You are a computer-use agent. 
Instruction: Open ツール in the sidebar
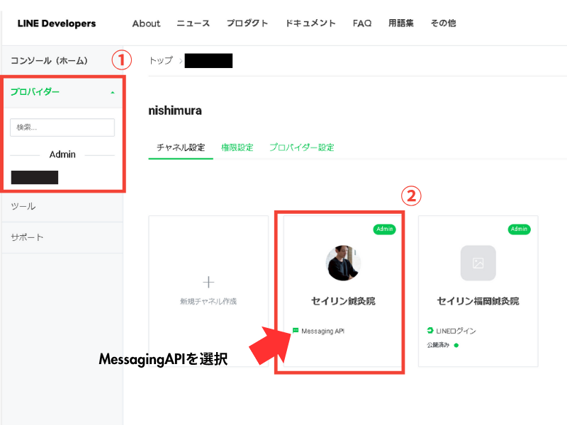tap(23, 206)
